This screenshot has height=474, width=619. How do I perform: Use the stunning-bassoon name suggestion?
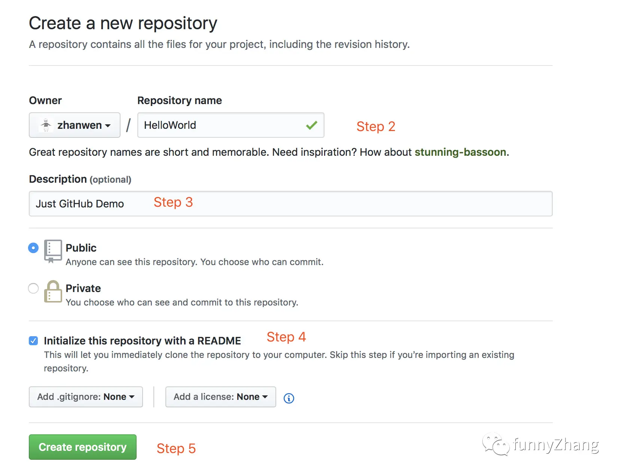point(460,152)
